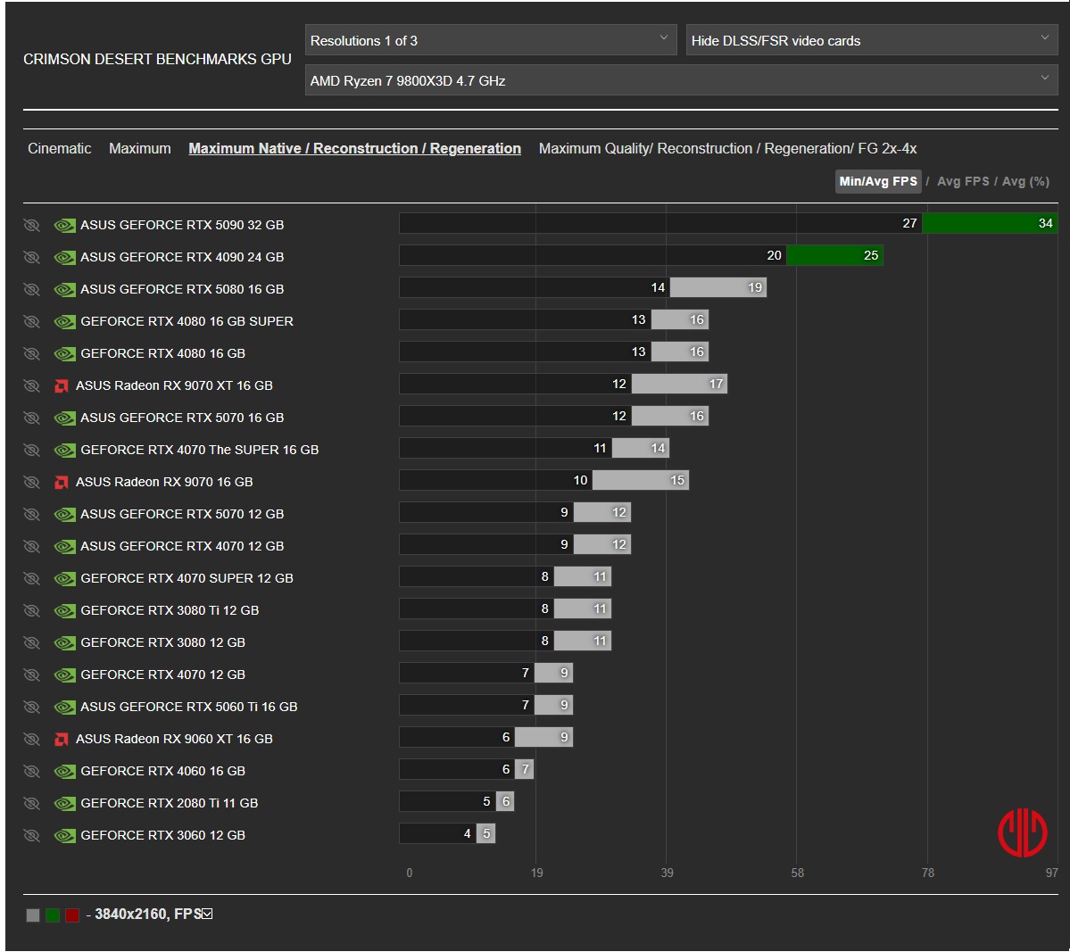The width and height of the screenshot is (1070, 952).
Task: Click the AMD logo beside Radeon RX 9060 XT
Action: click(62, 739)
